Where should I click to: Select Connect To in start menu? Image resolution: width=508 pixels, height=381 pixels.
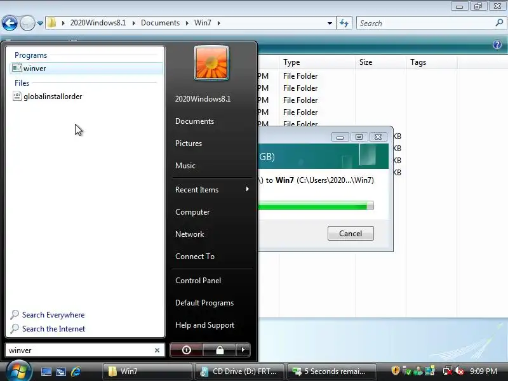coord(195,257)
